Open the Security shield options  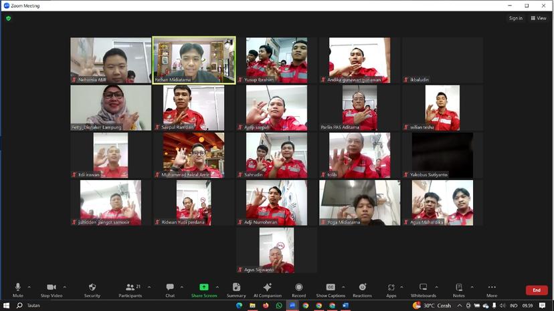92,290
